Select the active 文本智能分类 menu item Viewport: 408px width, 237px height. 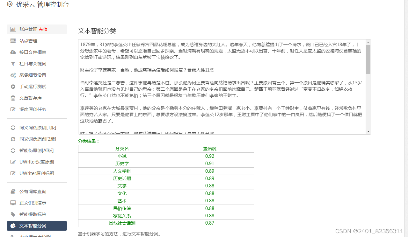[x=37, y=226]
